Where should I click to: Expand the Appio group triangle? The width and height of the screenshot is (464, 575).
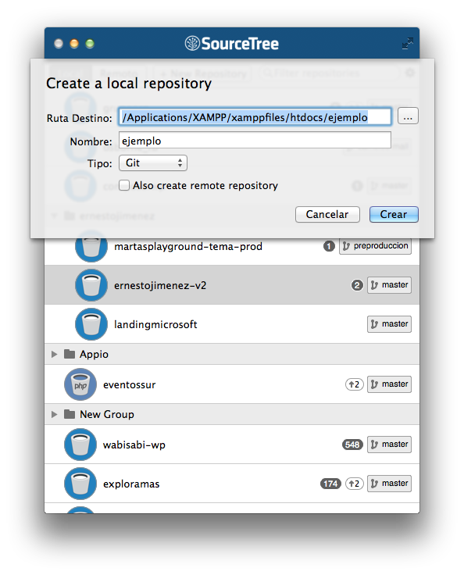coord(54,354)
